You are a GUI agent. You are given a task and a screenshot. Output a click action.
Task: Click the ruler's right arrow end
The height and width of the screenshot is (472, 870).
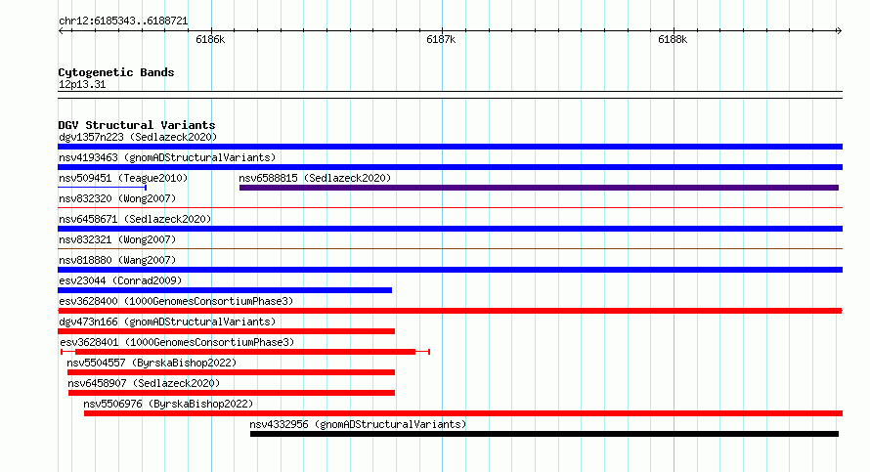839,31
